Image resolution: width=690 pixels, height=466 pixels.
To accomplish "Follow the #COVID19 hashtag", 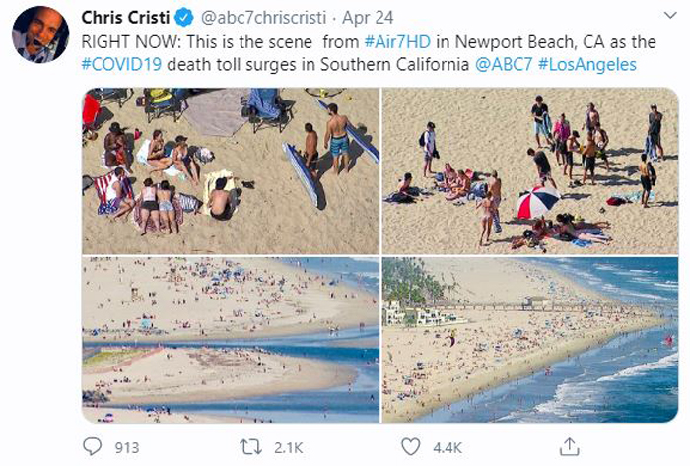I will [x=121, y=65].
